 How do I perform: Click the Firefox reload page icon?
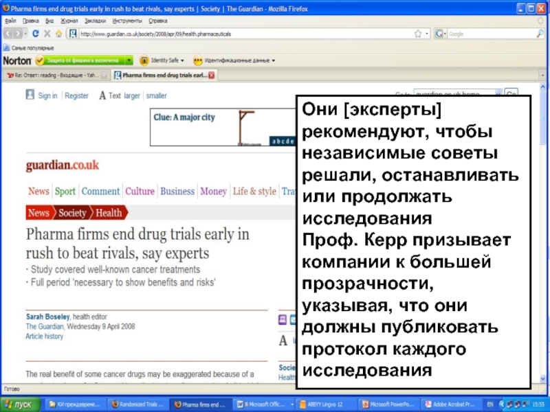click(36, 34)
